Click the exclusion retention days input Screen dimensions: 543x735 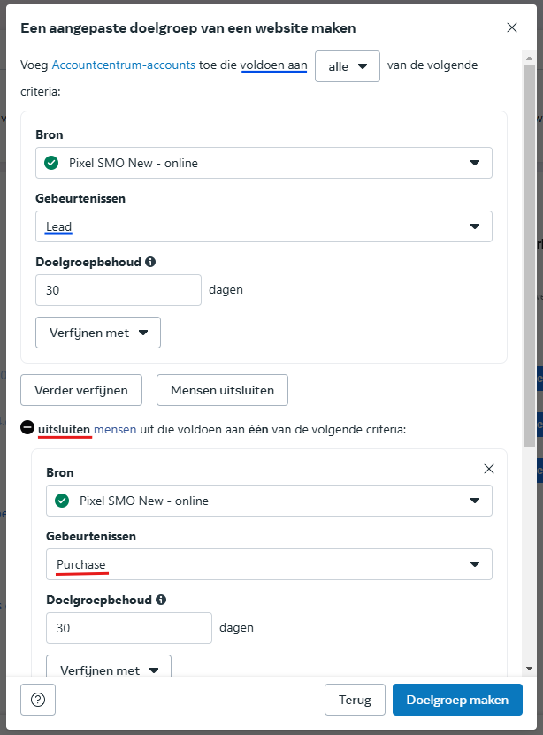129,628
